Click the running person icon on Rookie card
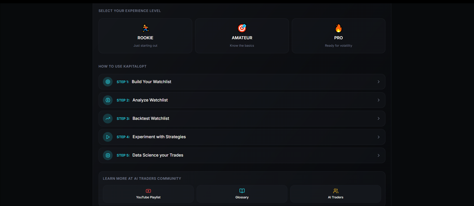This screenshot has height=206, width=474. [145, 28]
